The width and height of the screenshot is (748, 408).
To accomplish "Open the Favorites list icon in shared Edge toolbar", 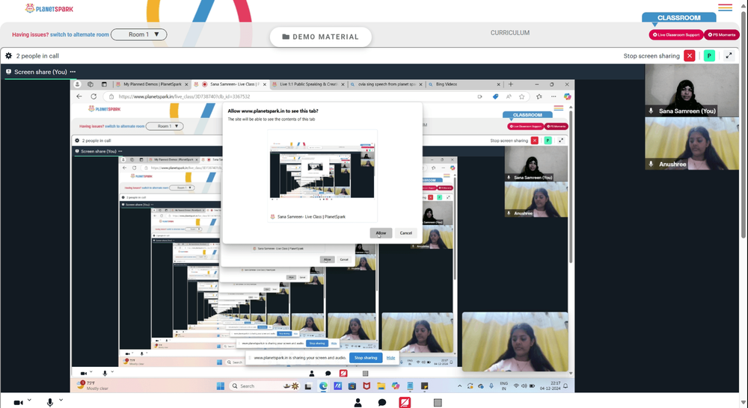I will (539, 96).
